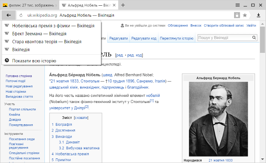Click the Обговорення link at top

point(178,25)
